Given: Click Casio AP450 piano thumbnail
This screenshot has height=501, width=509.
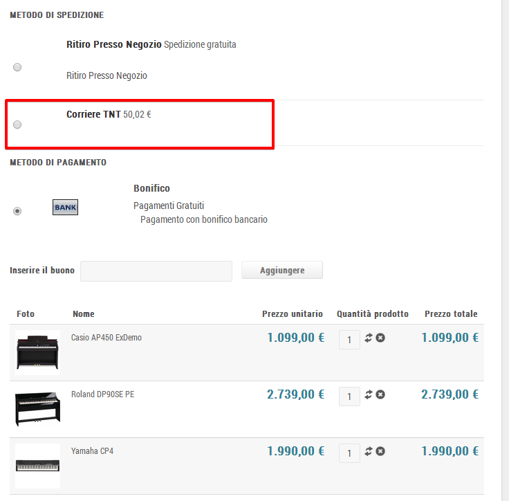Looking at the screenshot, I should 37,352.
